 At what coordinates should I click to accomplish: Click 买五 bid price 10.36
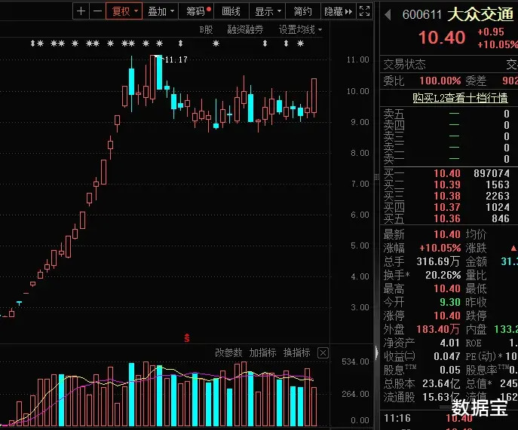coord(446,218)
